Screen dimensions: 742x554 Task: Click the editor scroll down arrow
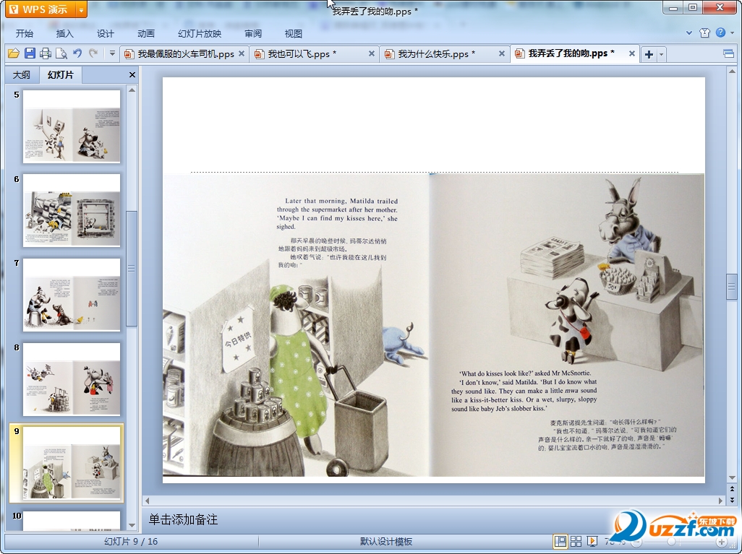pyautogui.click(x=732, y=477)
